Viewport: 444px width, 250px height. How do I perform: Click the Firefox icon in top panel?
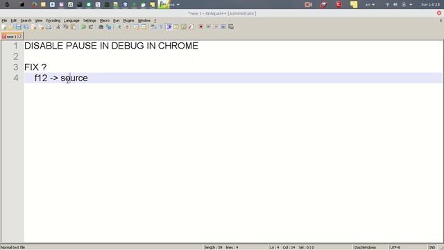(34, 5)
